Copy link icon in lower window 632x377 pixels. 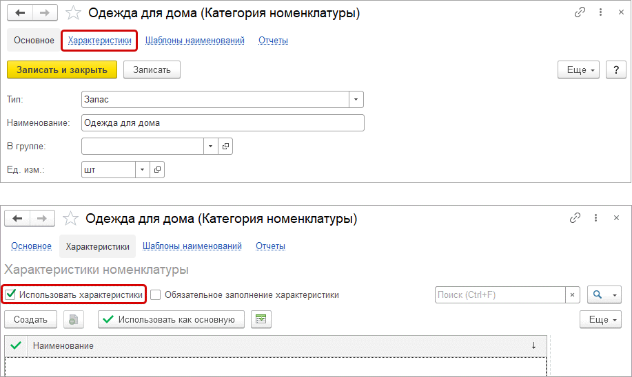click(575, 217)
